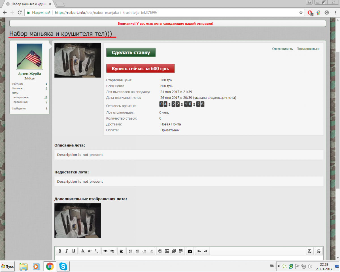Open a new browser tab

click(x=60, y=4)
